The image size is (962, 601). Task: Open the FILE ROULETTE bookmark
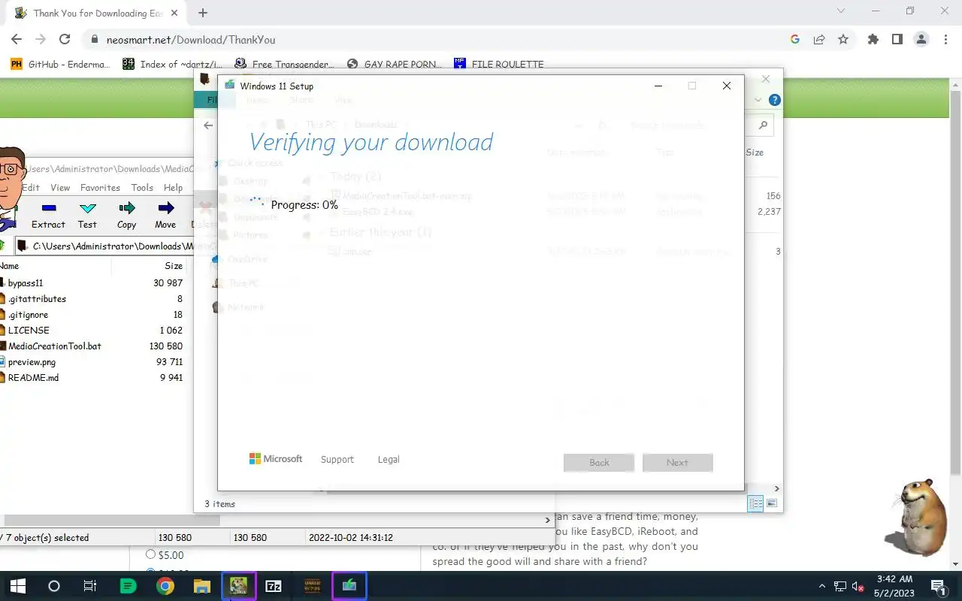499,64
